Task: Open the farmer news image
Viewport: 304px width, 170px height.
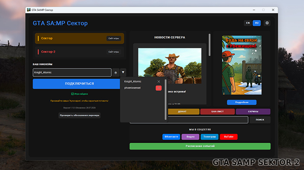Action: click(170, 66)
